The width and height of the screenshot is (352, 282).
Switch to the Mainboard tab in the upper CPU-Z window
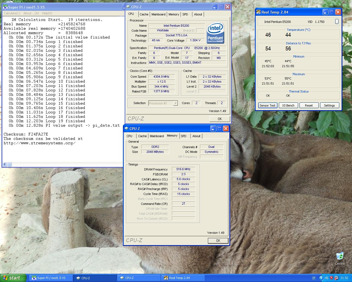click(x=158, y=14)
